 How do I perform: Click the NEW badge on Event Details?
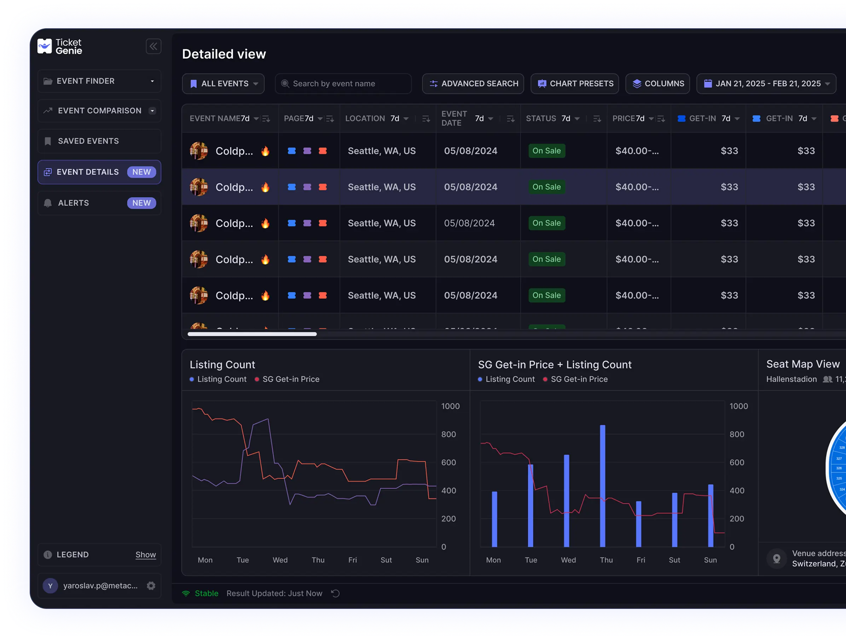click(141, 172)
